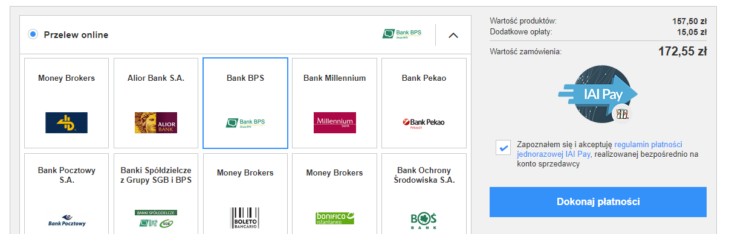The height and width of the screenshot is (234, 729).
Task: Select the Przelew online radio button
Action: coord(33,34)
